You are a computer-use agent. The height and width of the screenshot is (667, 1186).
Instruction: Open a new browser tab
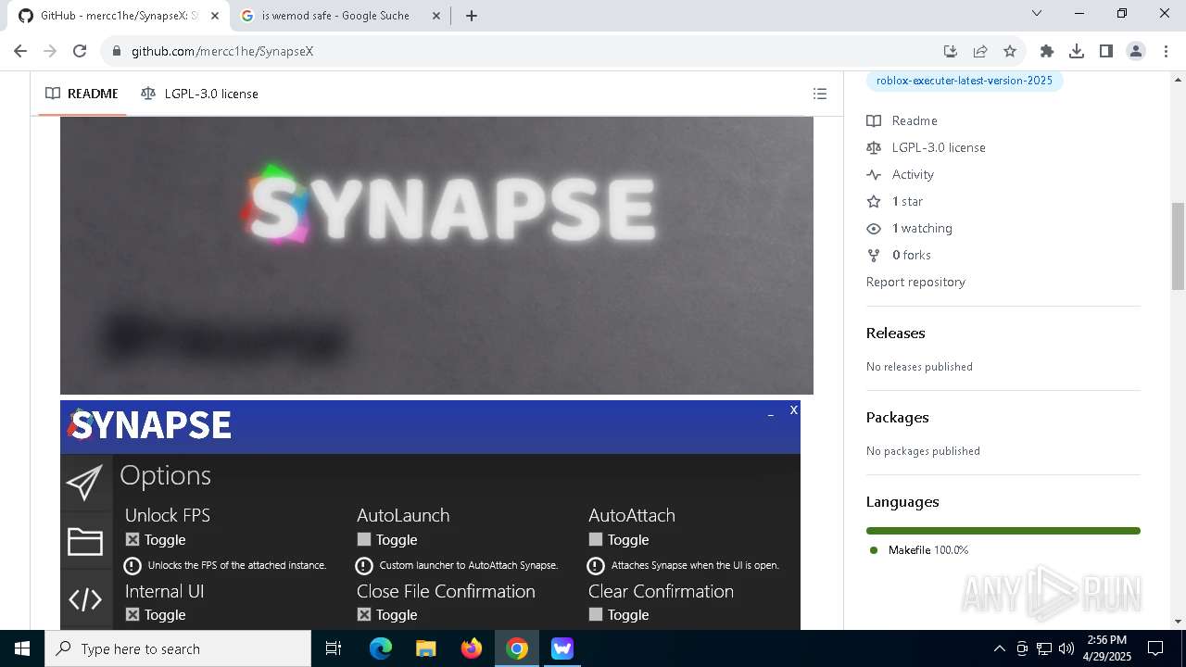(x=472, y=16)
